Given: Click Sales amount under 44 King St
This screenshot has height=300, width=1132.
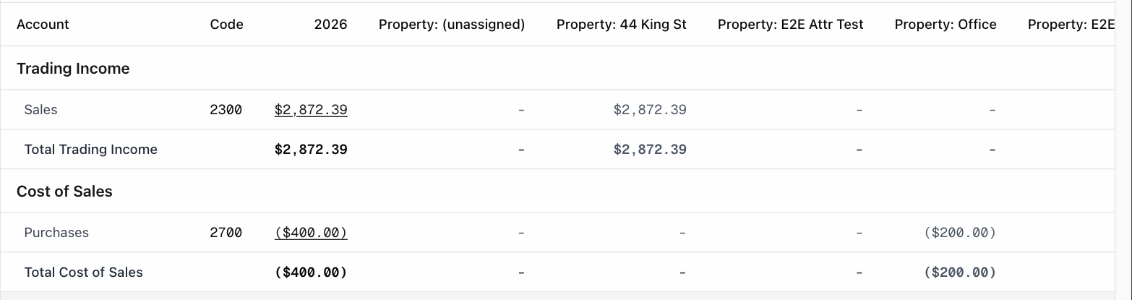Looking at the screenshot, I should tap(650, 110).
